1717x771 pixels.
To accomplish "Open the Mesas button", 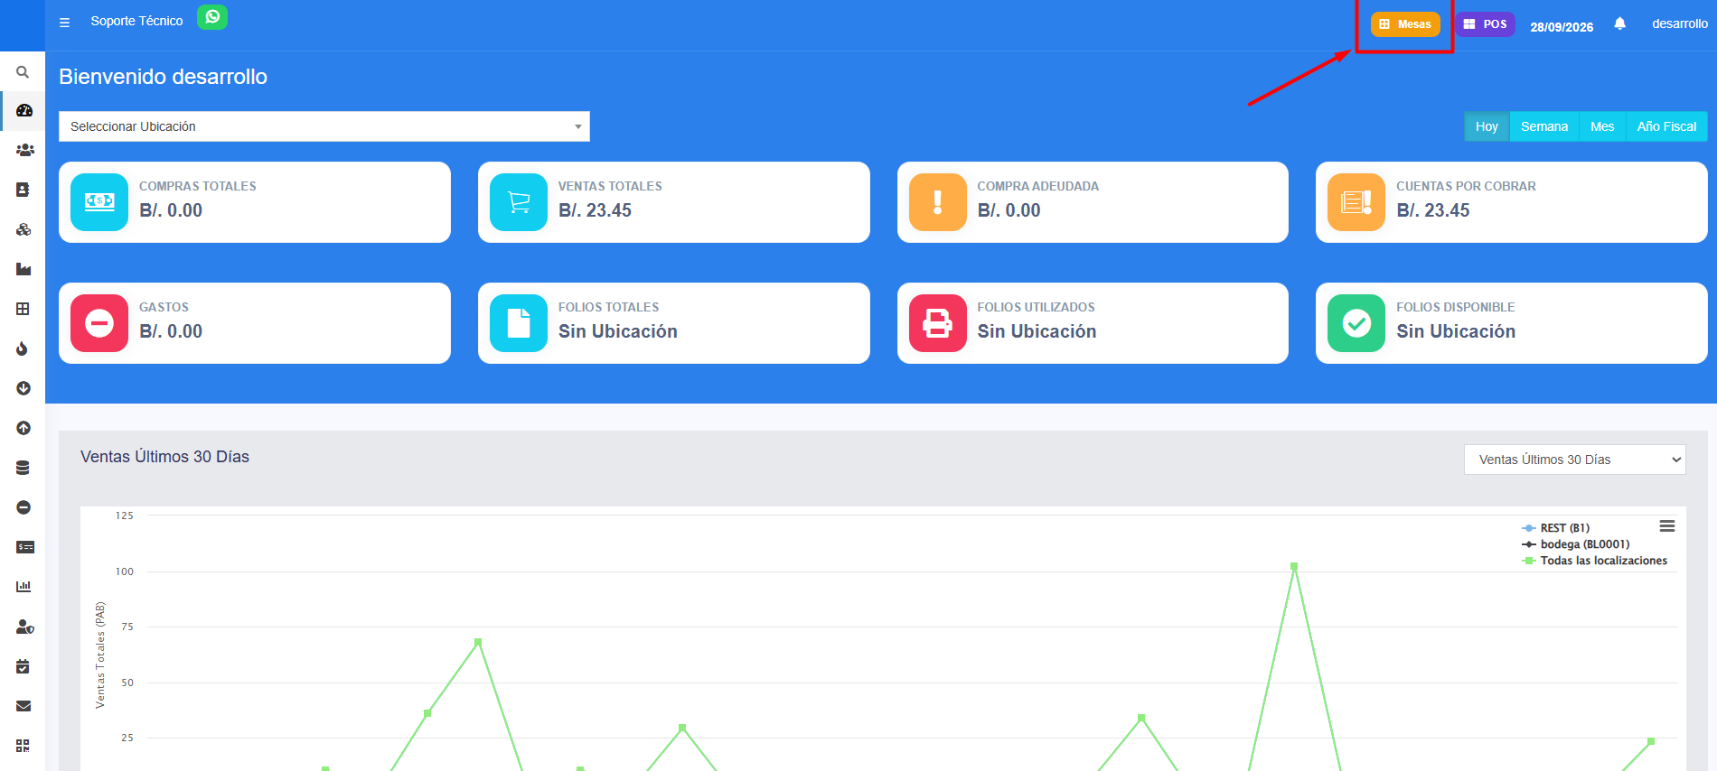I will tap(1405, 24).
